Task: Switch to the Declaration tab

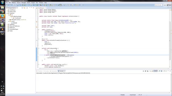Action: (x=53, y=71)
